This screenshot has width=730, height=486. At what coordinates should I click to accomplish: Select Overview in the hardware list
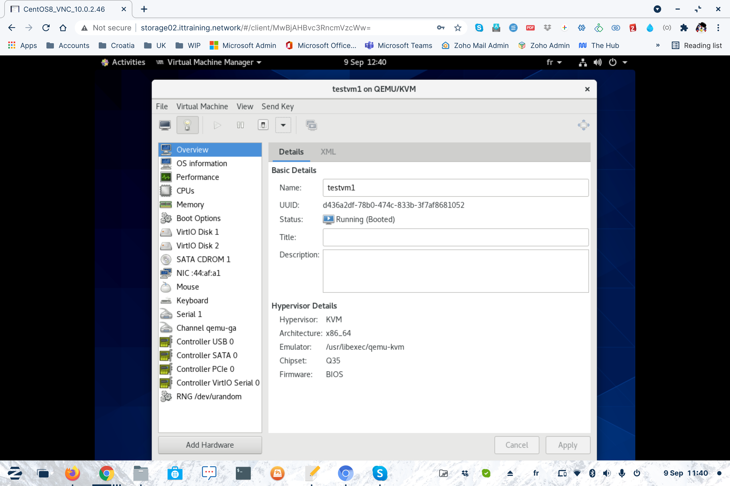(x=210, y=150)
